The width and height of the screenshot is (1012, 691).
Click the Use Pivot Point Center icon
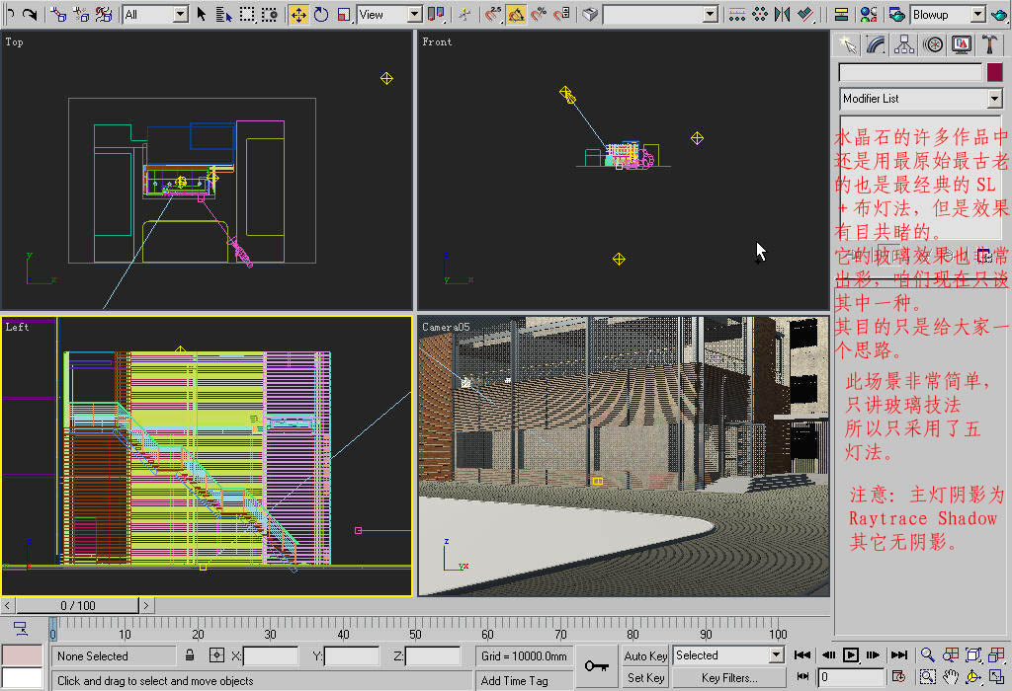pyautogui.click(x=436, y=14)
